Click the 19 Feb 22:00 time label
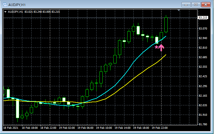 click(x=160, y=128)
